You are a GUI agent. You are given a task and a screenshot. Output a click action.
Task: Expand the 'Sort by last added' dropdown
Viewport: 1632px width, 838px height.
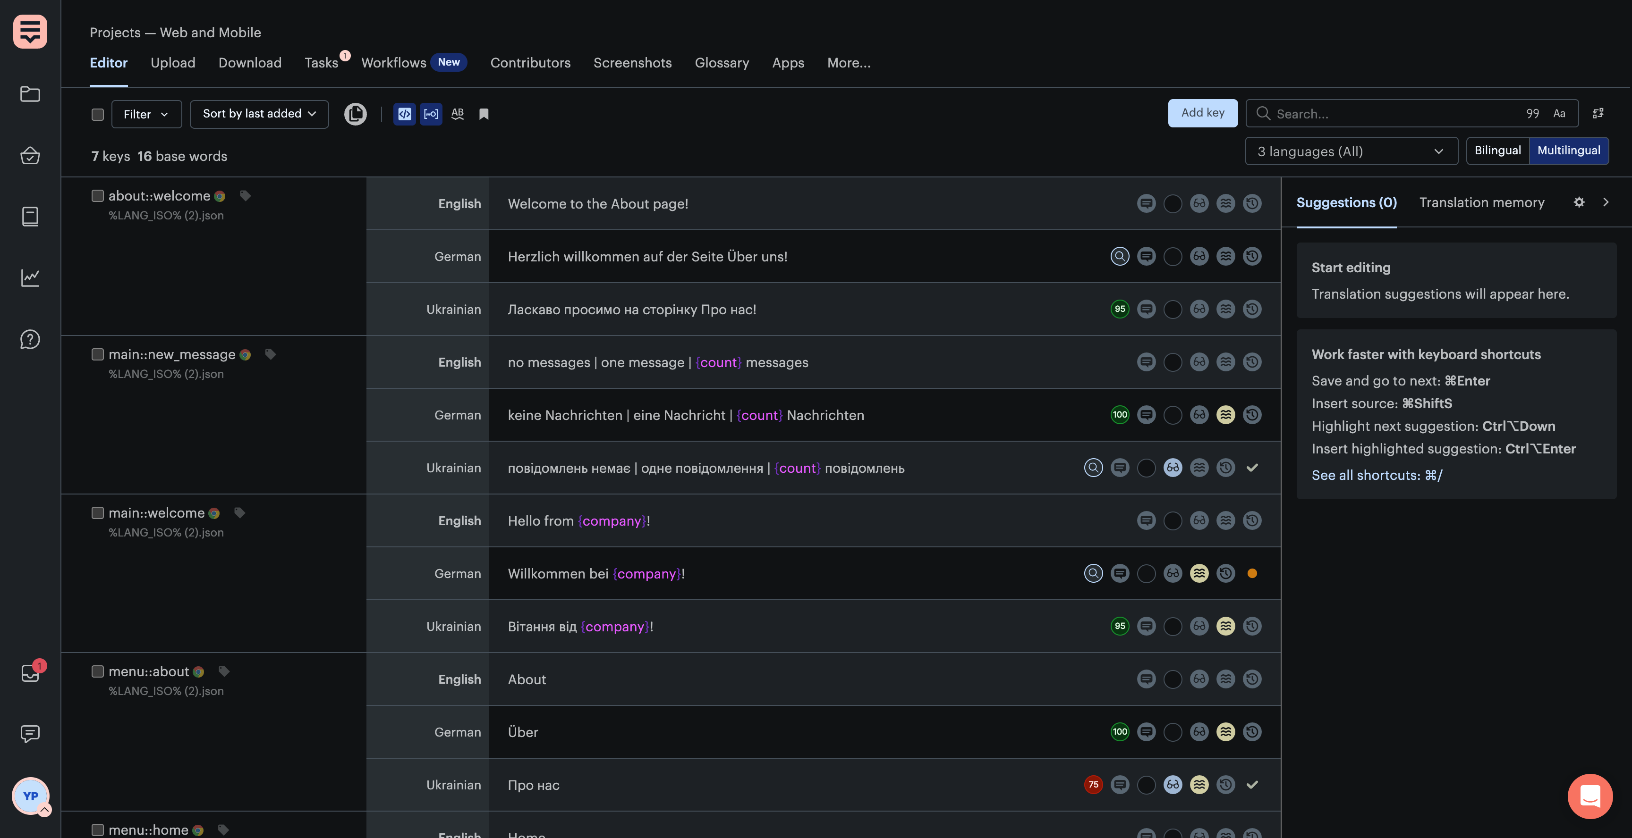pyautogui.click(x=259, y=114)
